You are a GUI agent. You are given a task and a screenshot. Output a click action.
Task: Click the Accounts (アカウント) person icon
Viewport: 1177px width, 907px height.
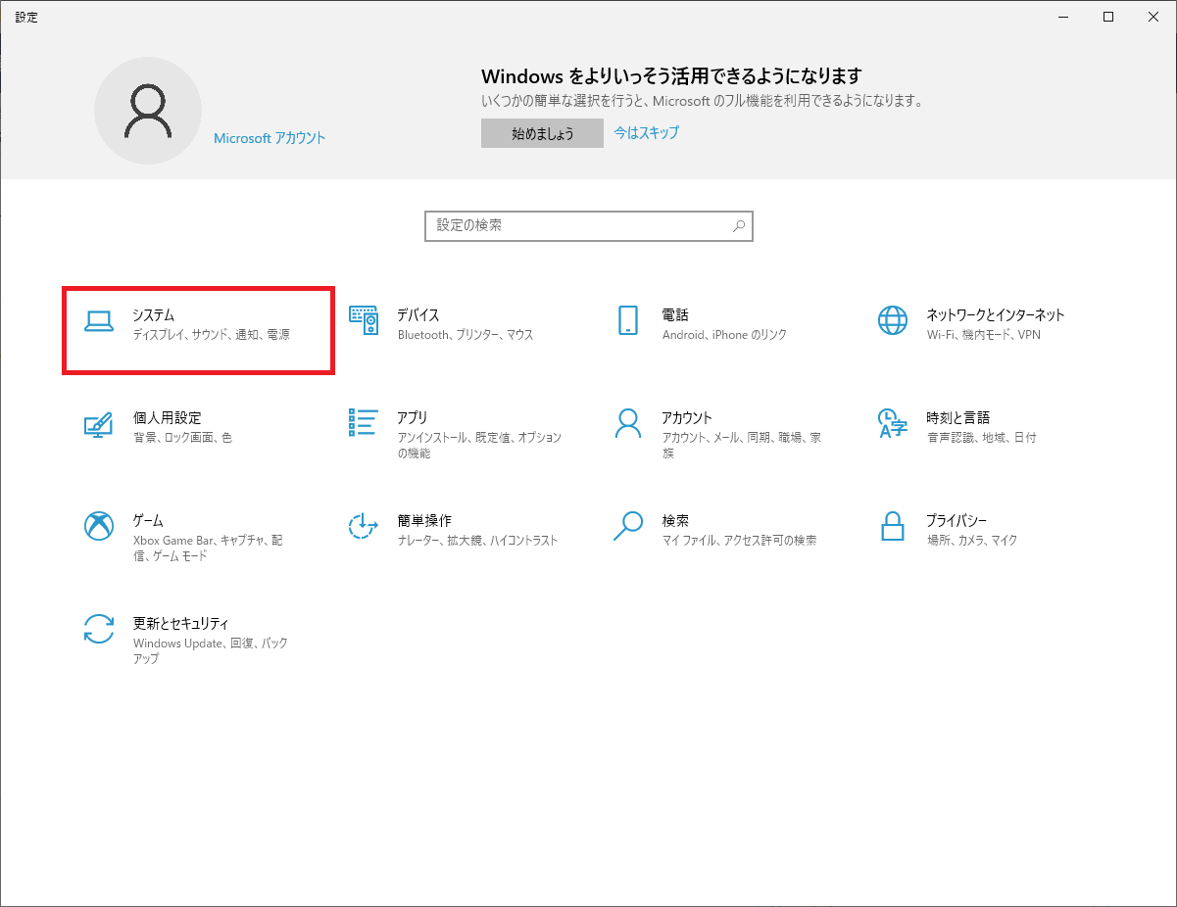[628, 423]
